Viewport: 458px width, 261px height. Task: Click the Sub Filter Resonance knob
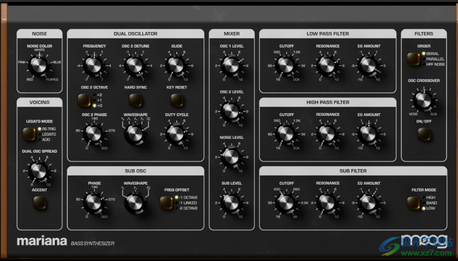328,203
